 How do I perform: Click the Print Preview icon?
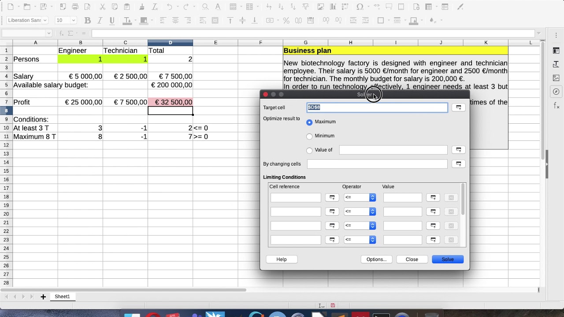tap(87, 7)
